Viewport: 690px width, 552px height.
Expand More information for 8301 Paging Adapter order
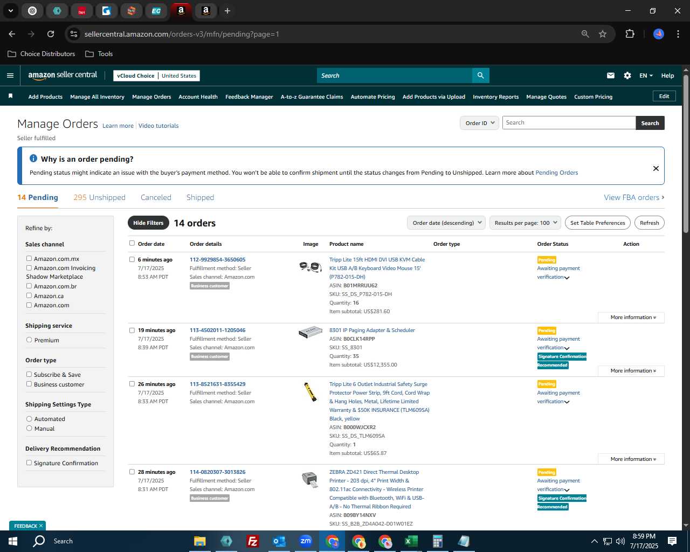(631, 371)
